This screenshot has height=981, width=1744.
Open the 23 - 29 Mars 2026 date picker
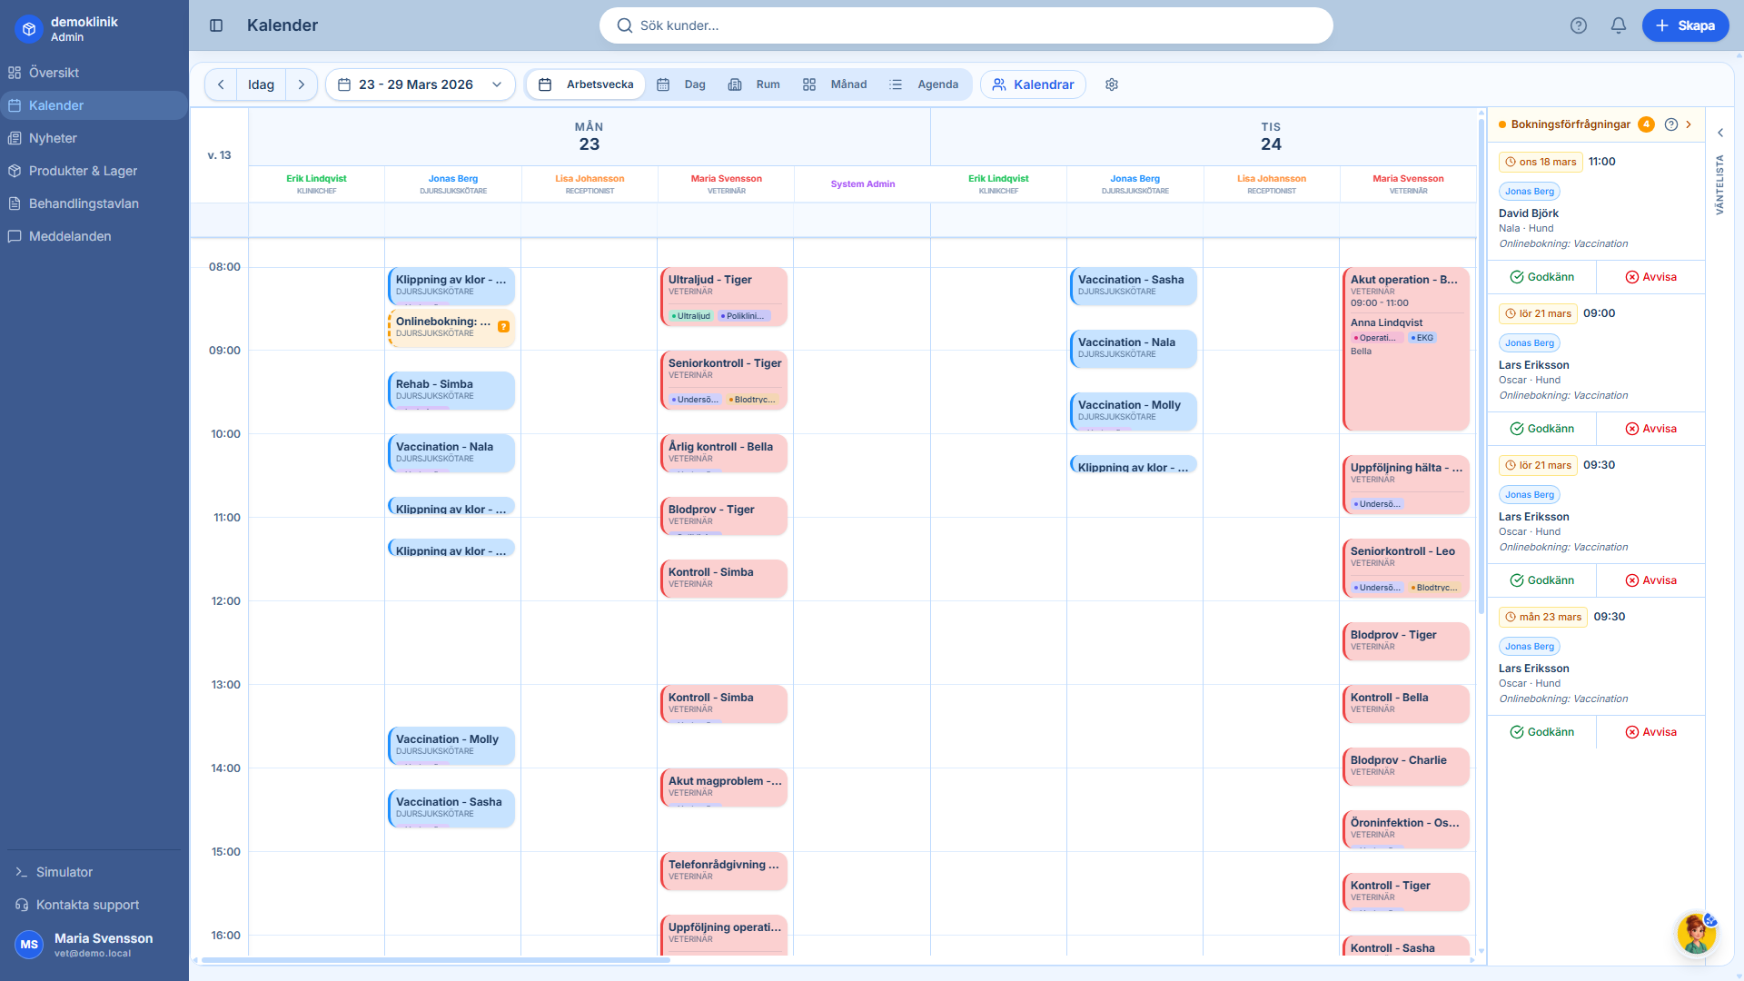(x=420, y=84)
